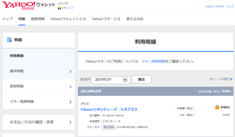Open Yahoo!ジオシティーズ ジオプラス link
Screen dimensions: 235x137
coord(109,109)
